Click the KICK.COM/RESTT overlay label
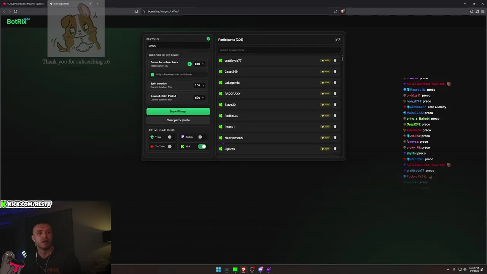The width and height of the screenshot is (487, 274). pyautogui.click(x=26, y=204)
